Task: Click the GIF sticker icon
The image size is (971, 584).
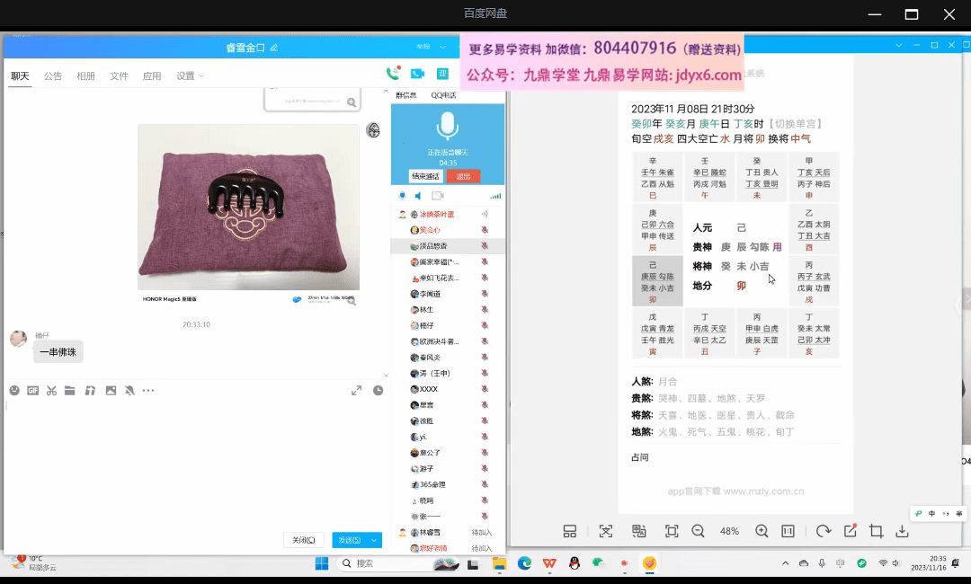Action: [x=33, y=391]
